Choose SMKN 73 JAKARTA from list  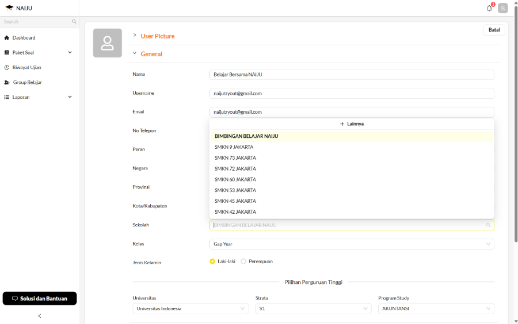[x=352, y=158]
